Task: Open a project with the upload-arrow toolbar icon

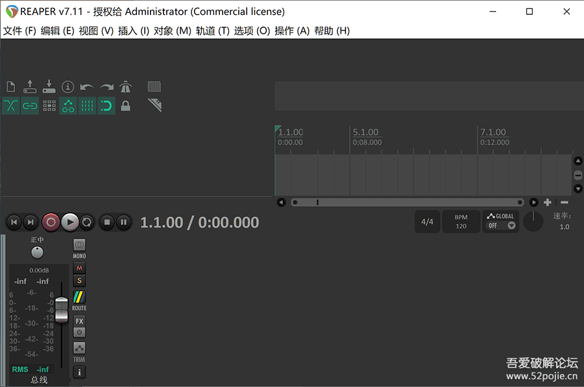Action: 30,87
